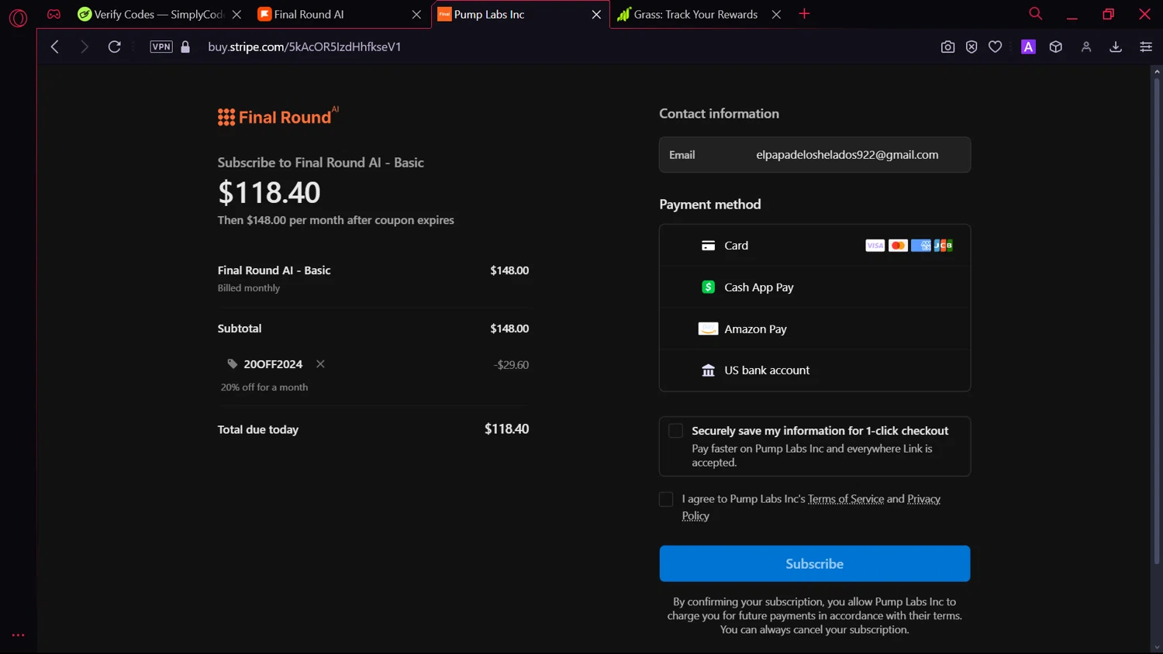The image size is (1163, 654).
Task: Agree to Pump Labs Terms checkbox
Action: [x=666, y=499]
